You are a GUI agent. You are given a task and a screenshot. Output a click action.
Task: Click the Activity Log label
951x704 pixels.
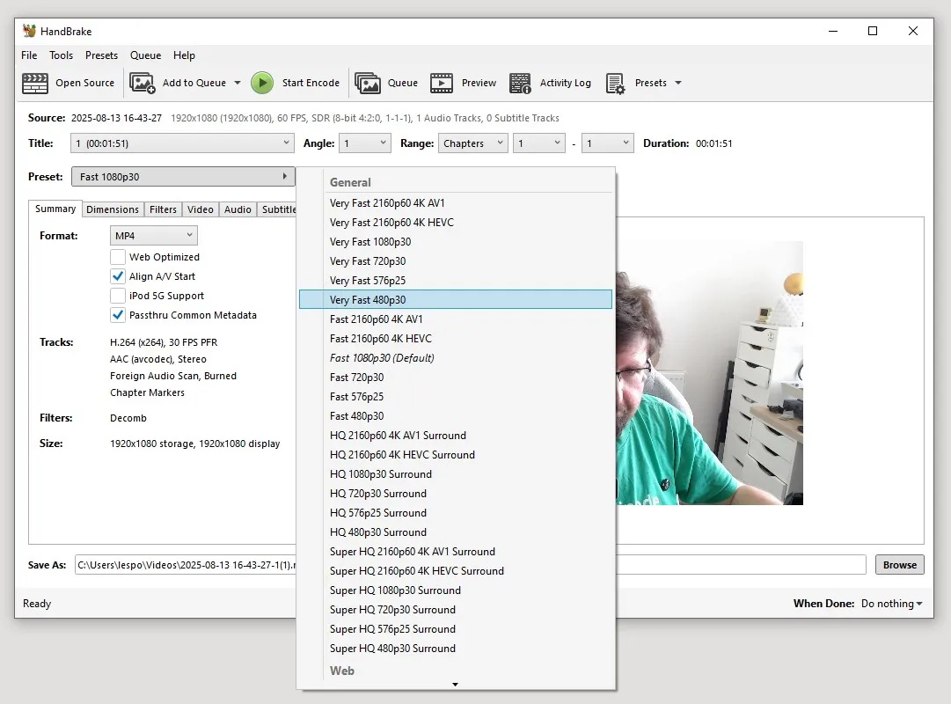[566, 83]
